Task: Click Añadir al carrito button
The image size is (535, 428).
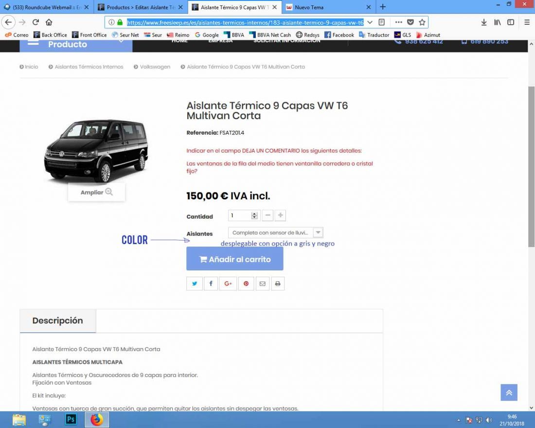Action: 235,259
